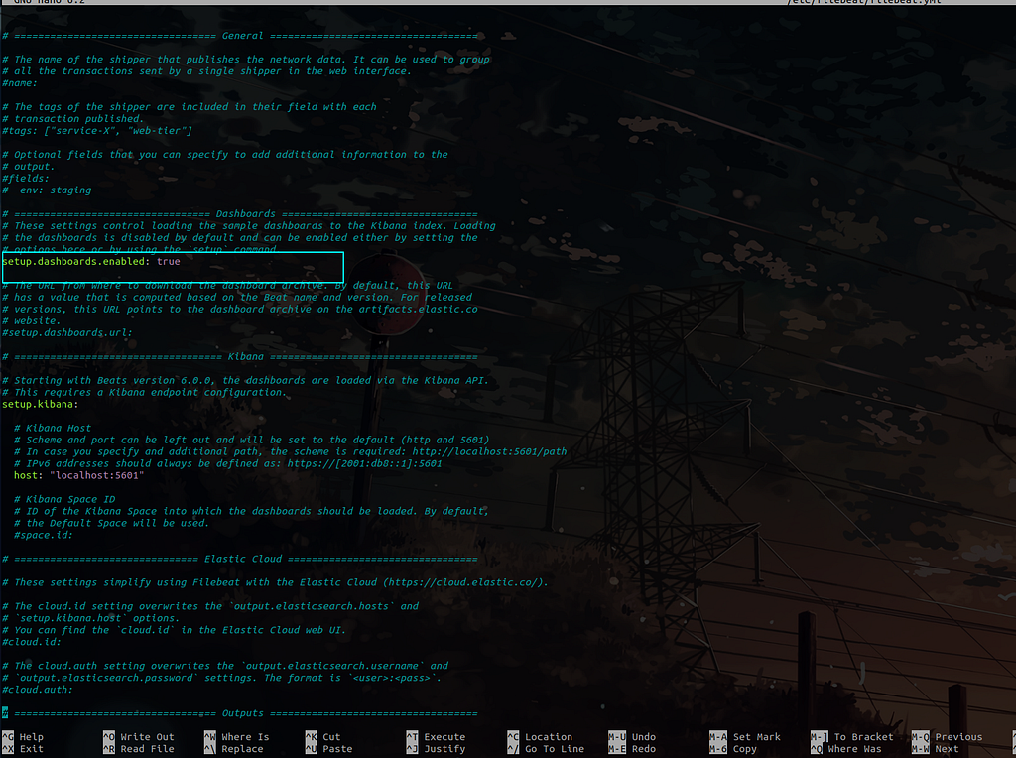This screenshot has height=758, width=1016.
Task: Click the M-U Undo shortcut
Action: (632, 737)
